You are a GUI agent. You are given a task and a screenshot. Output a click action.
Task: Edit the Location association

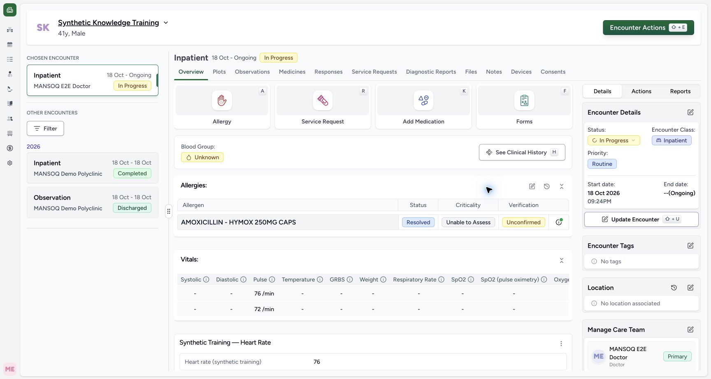tap(690, 288)
